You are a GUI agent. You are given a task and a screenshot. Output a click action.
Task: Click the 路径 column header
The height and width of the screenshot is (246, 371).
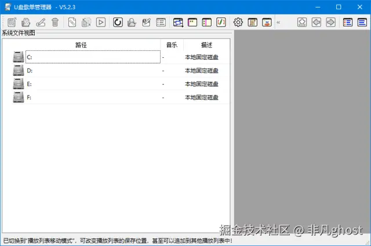pos(81,45)
